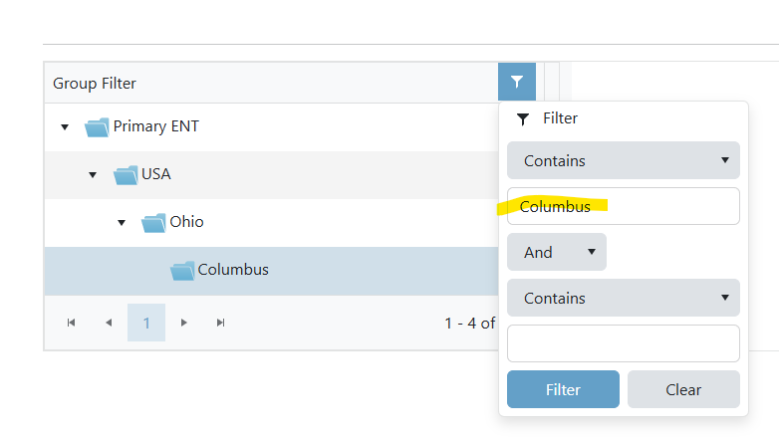
Task: Click the input field containing Columbus
Action: pyautogui.click(x=623, y=206)
